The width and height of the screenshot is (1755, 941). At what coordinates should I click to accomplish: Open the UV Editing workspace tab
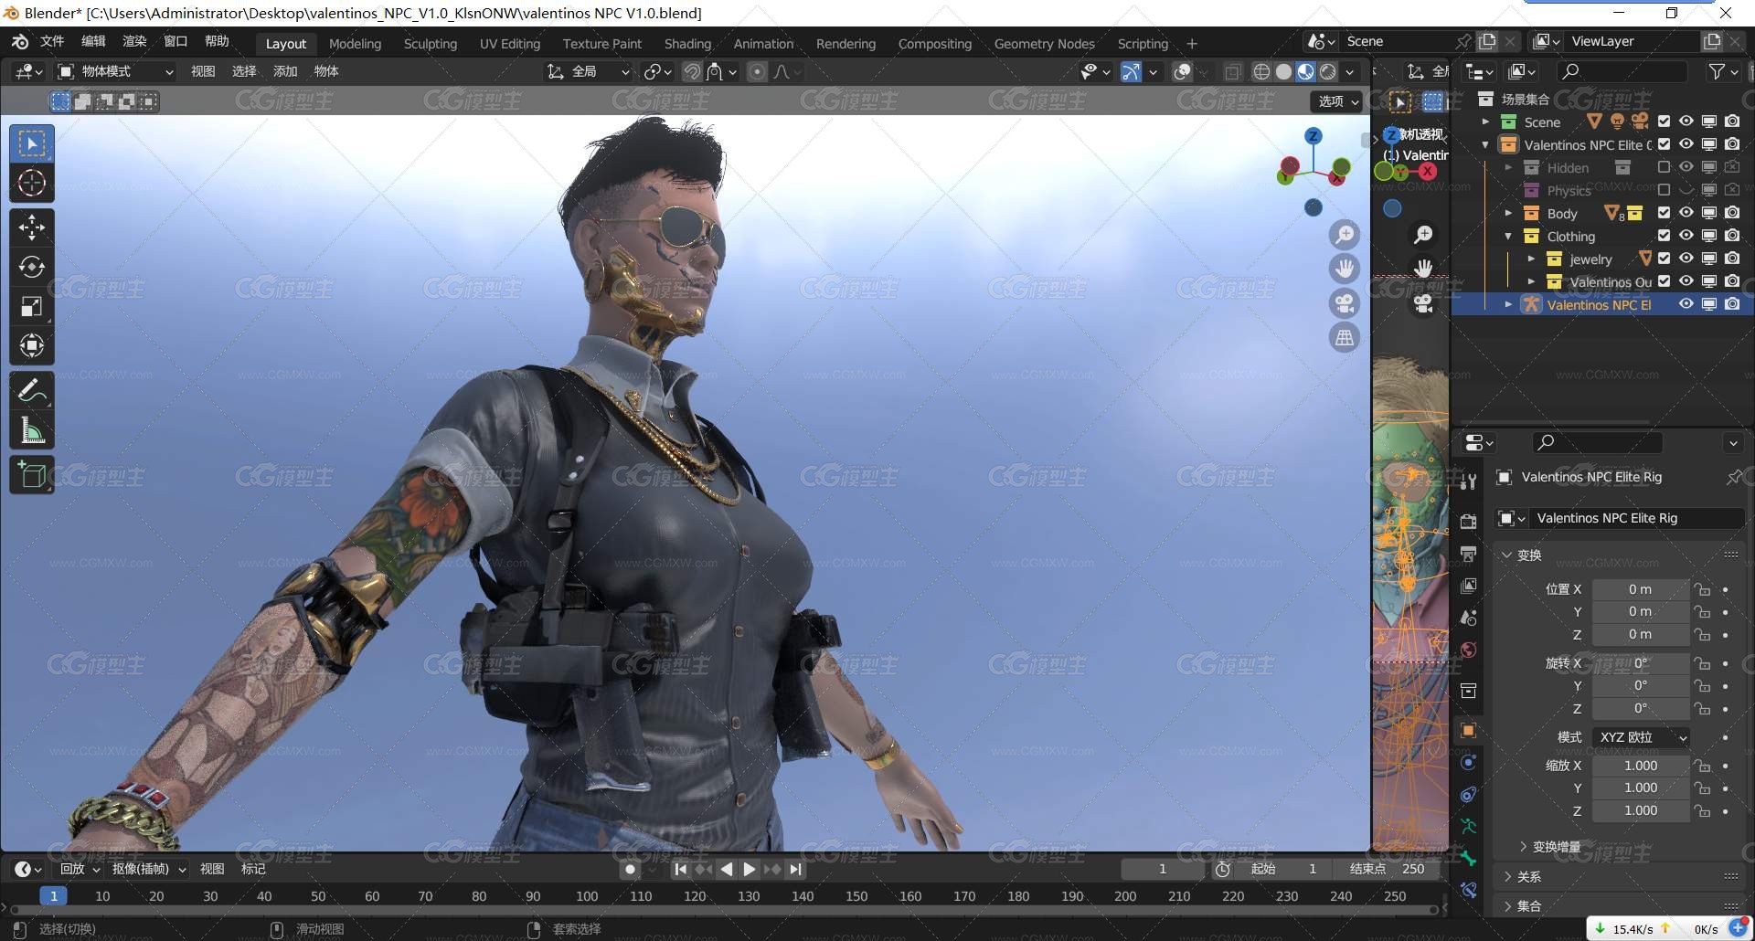pyautogui.click(x=510, y=43)
